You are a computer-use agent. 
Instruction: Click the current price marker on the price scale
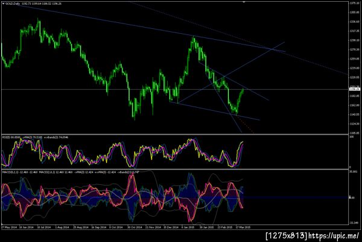coord(355,89)
